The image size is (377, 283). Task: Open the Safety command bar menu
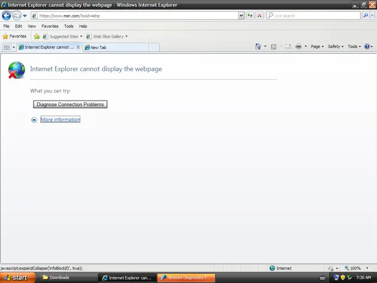point(336,47)
